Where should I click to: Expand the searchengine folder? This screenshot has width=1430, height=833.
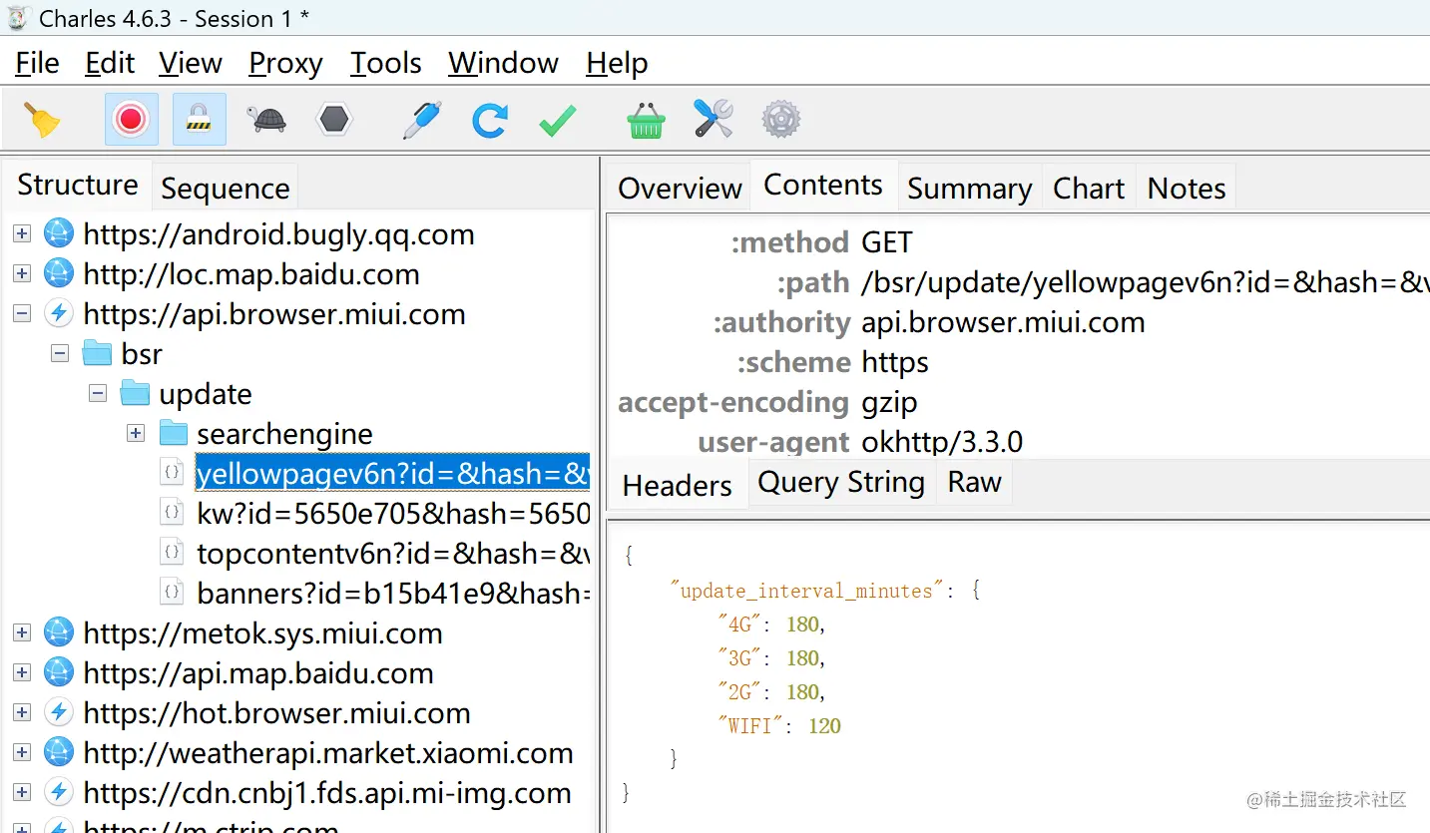point(136,434)
